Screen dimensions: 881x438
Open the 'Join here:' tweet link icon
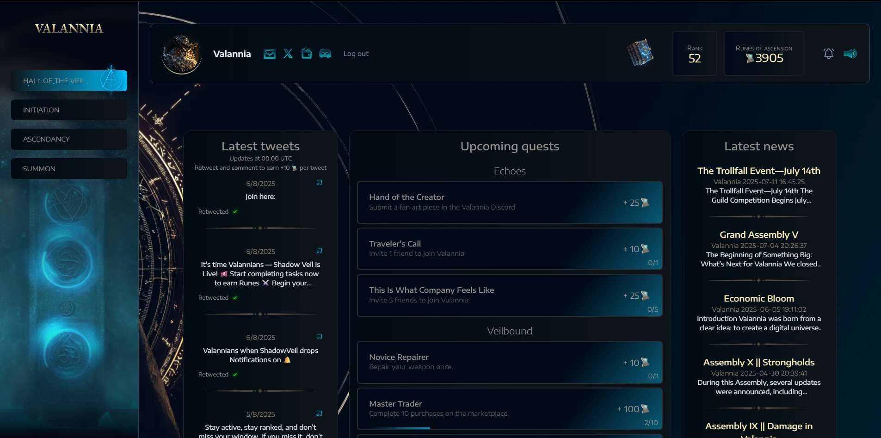coord(319,183)
